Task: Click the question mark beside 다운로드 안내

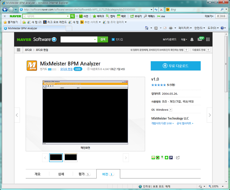Action: 208,50
